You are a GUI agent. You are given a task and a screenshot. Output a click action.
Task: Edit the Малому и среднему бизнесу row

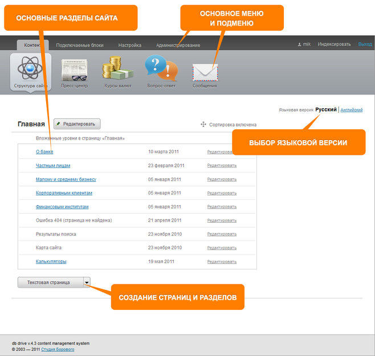[x=222, y=179]
